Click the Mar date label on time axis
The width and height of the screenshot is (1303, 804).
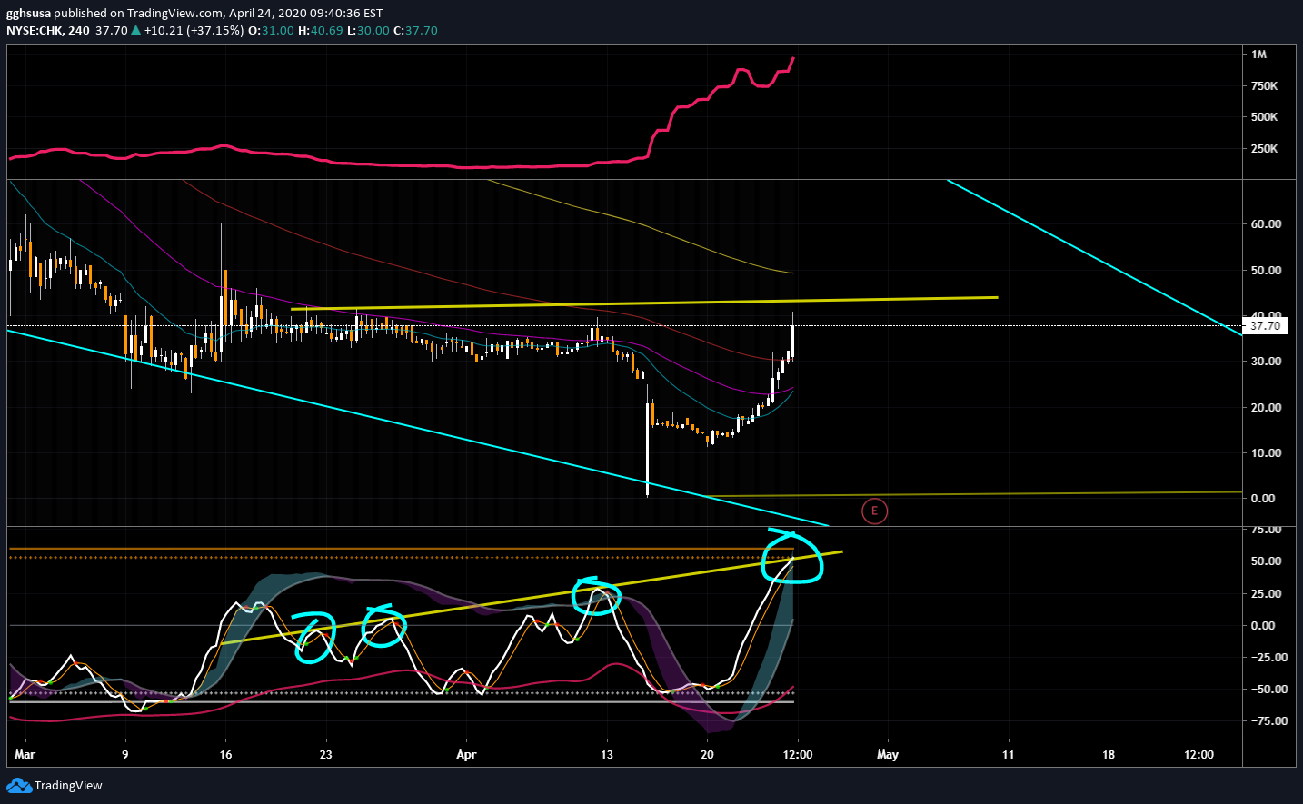[x=25, y=754]
